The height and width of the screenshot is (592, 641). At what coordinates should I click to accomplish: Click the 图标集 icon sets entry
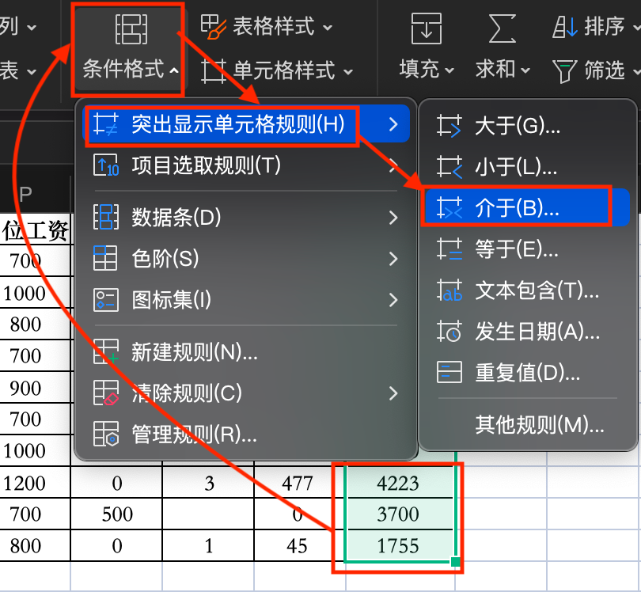[x=158, y=299]
